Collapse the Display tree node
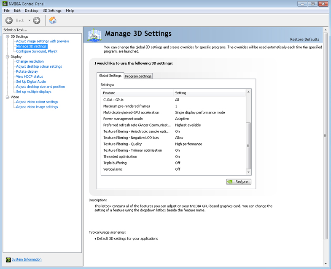Screen dimensions: 331x269 coord(8,57)
